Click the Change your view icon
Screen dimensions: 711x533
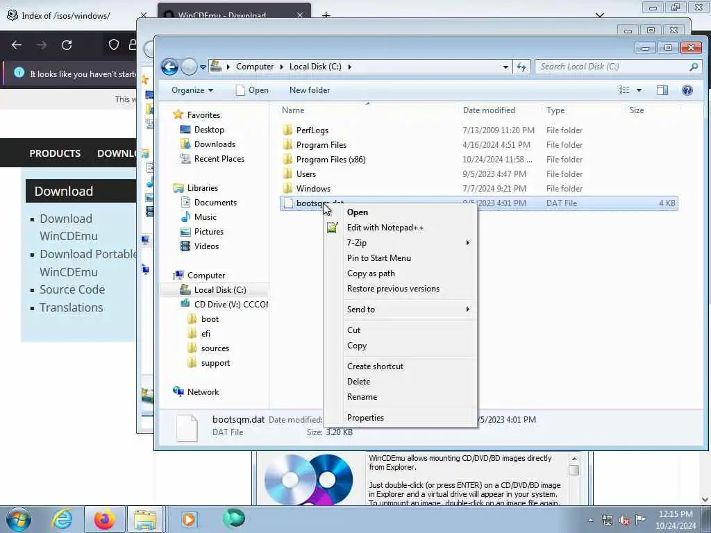pyautogui.click(x=624, y=90)
